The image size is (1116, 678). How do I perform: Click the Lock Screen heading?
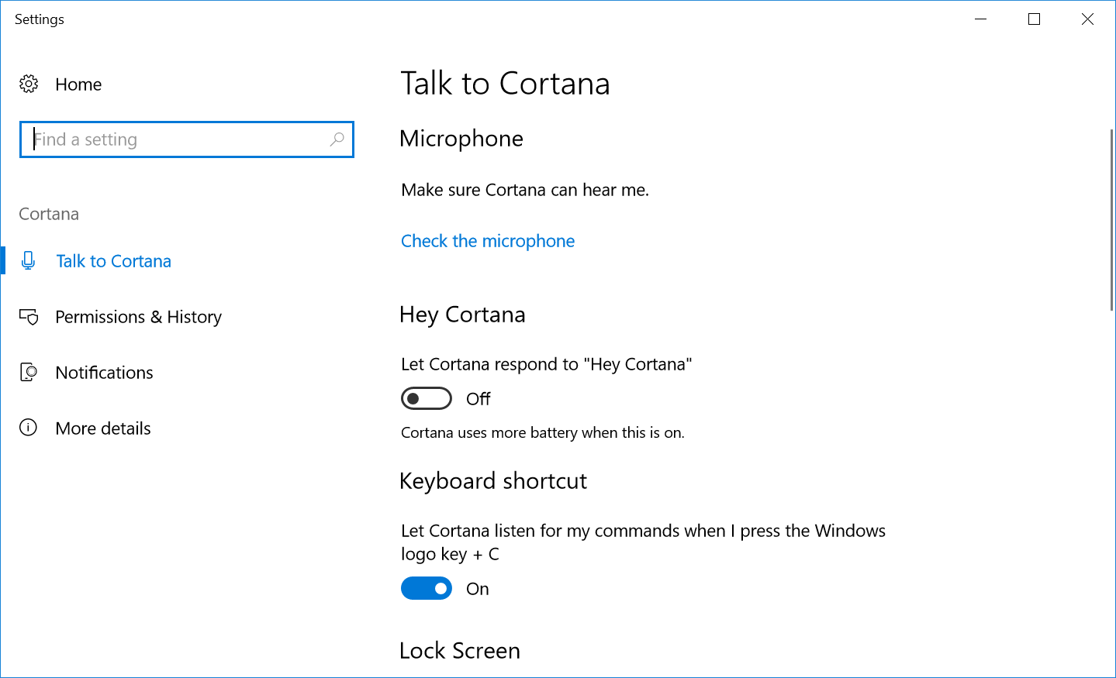pos(460,651)
